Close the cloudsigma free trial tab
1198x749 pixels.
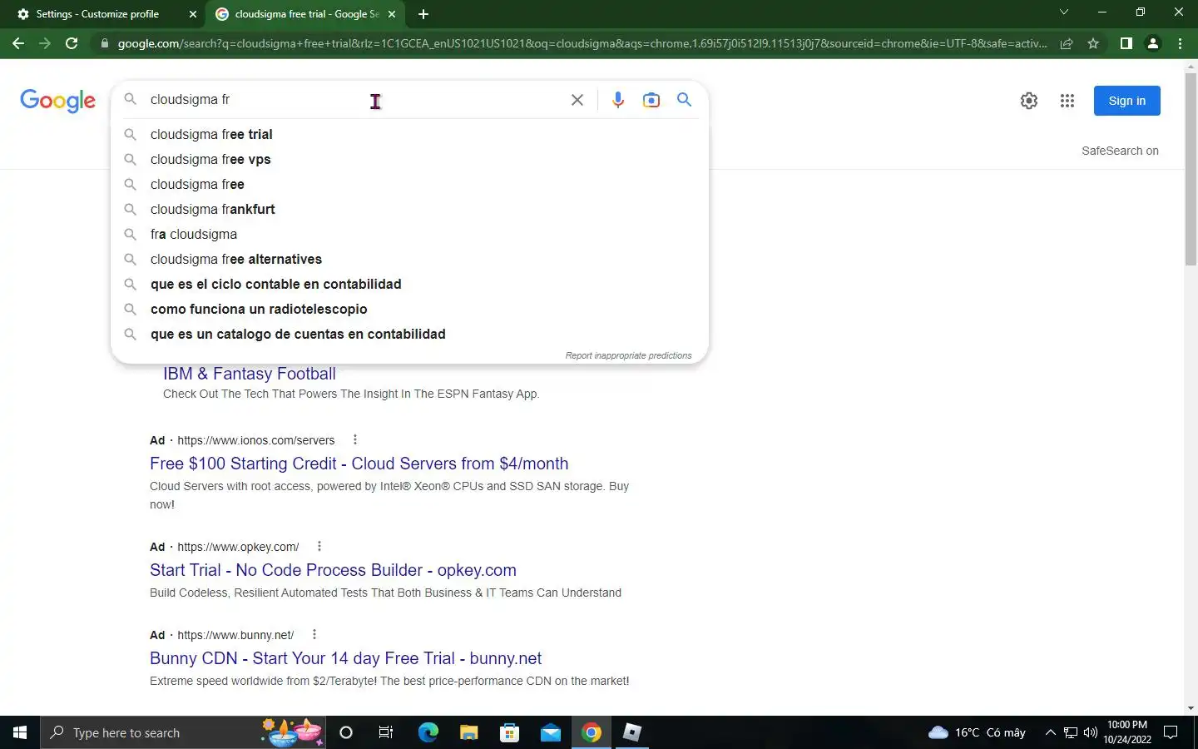tap(392, 14)
